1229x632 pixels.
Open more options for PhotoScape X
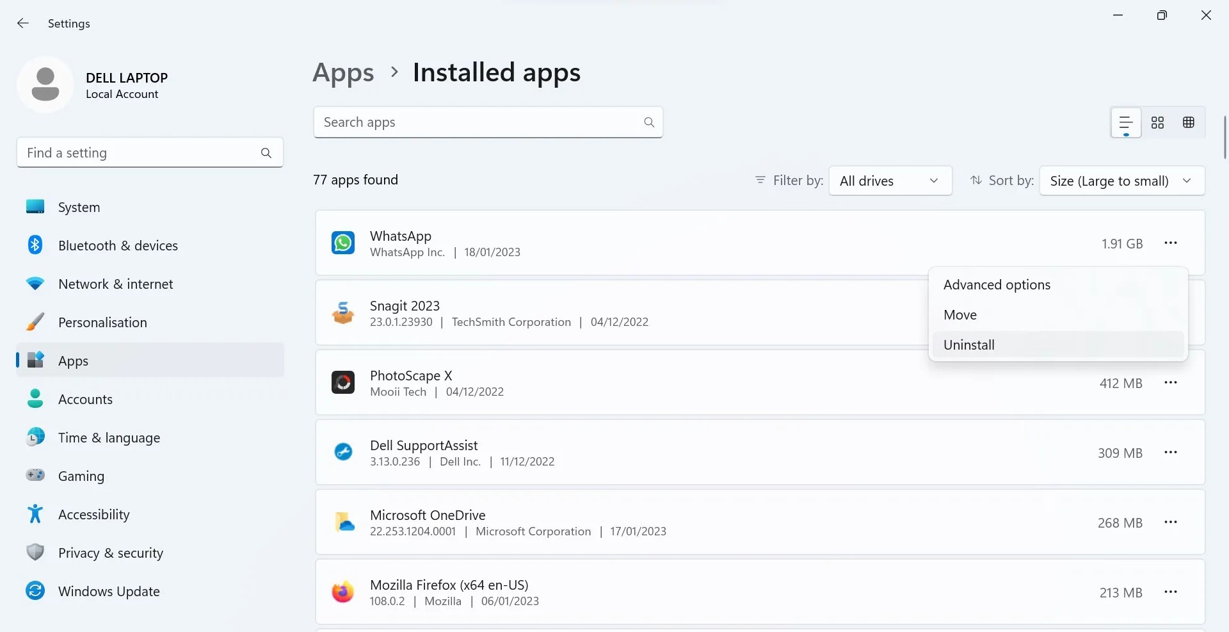point(1171,383)
